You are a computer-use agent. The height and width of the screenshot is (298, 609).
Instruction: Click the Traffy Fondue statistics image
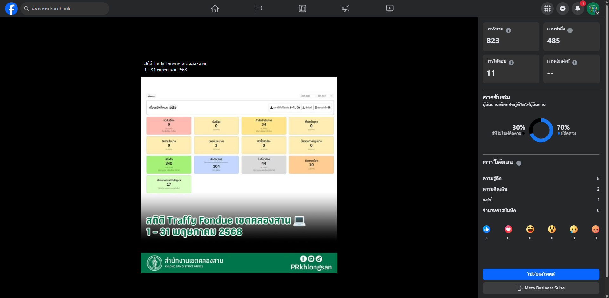tap(239, 175)
